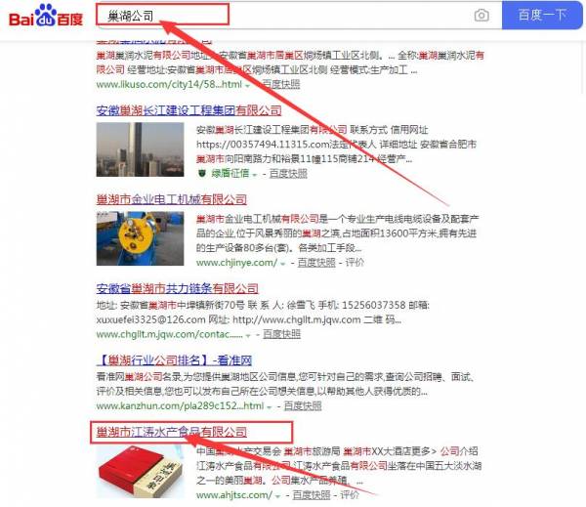
Task: Expand dropdown arrow after www.likuso.com URL
Action: click(247, 86)
